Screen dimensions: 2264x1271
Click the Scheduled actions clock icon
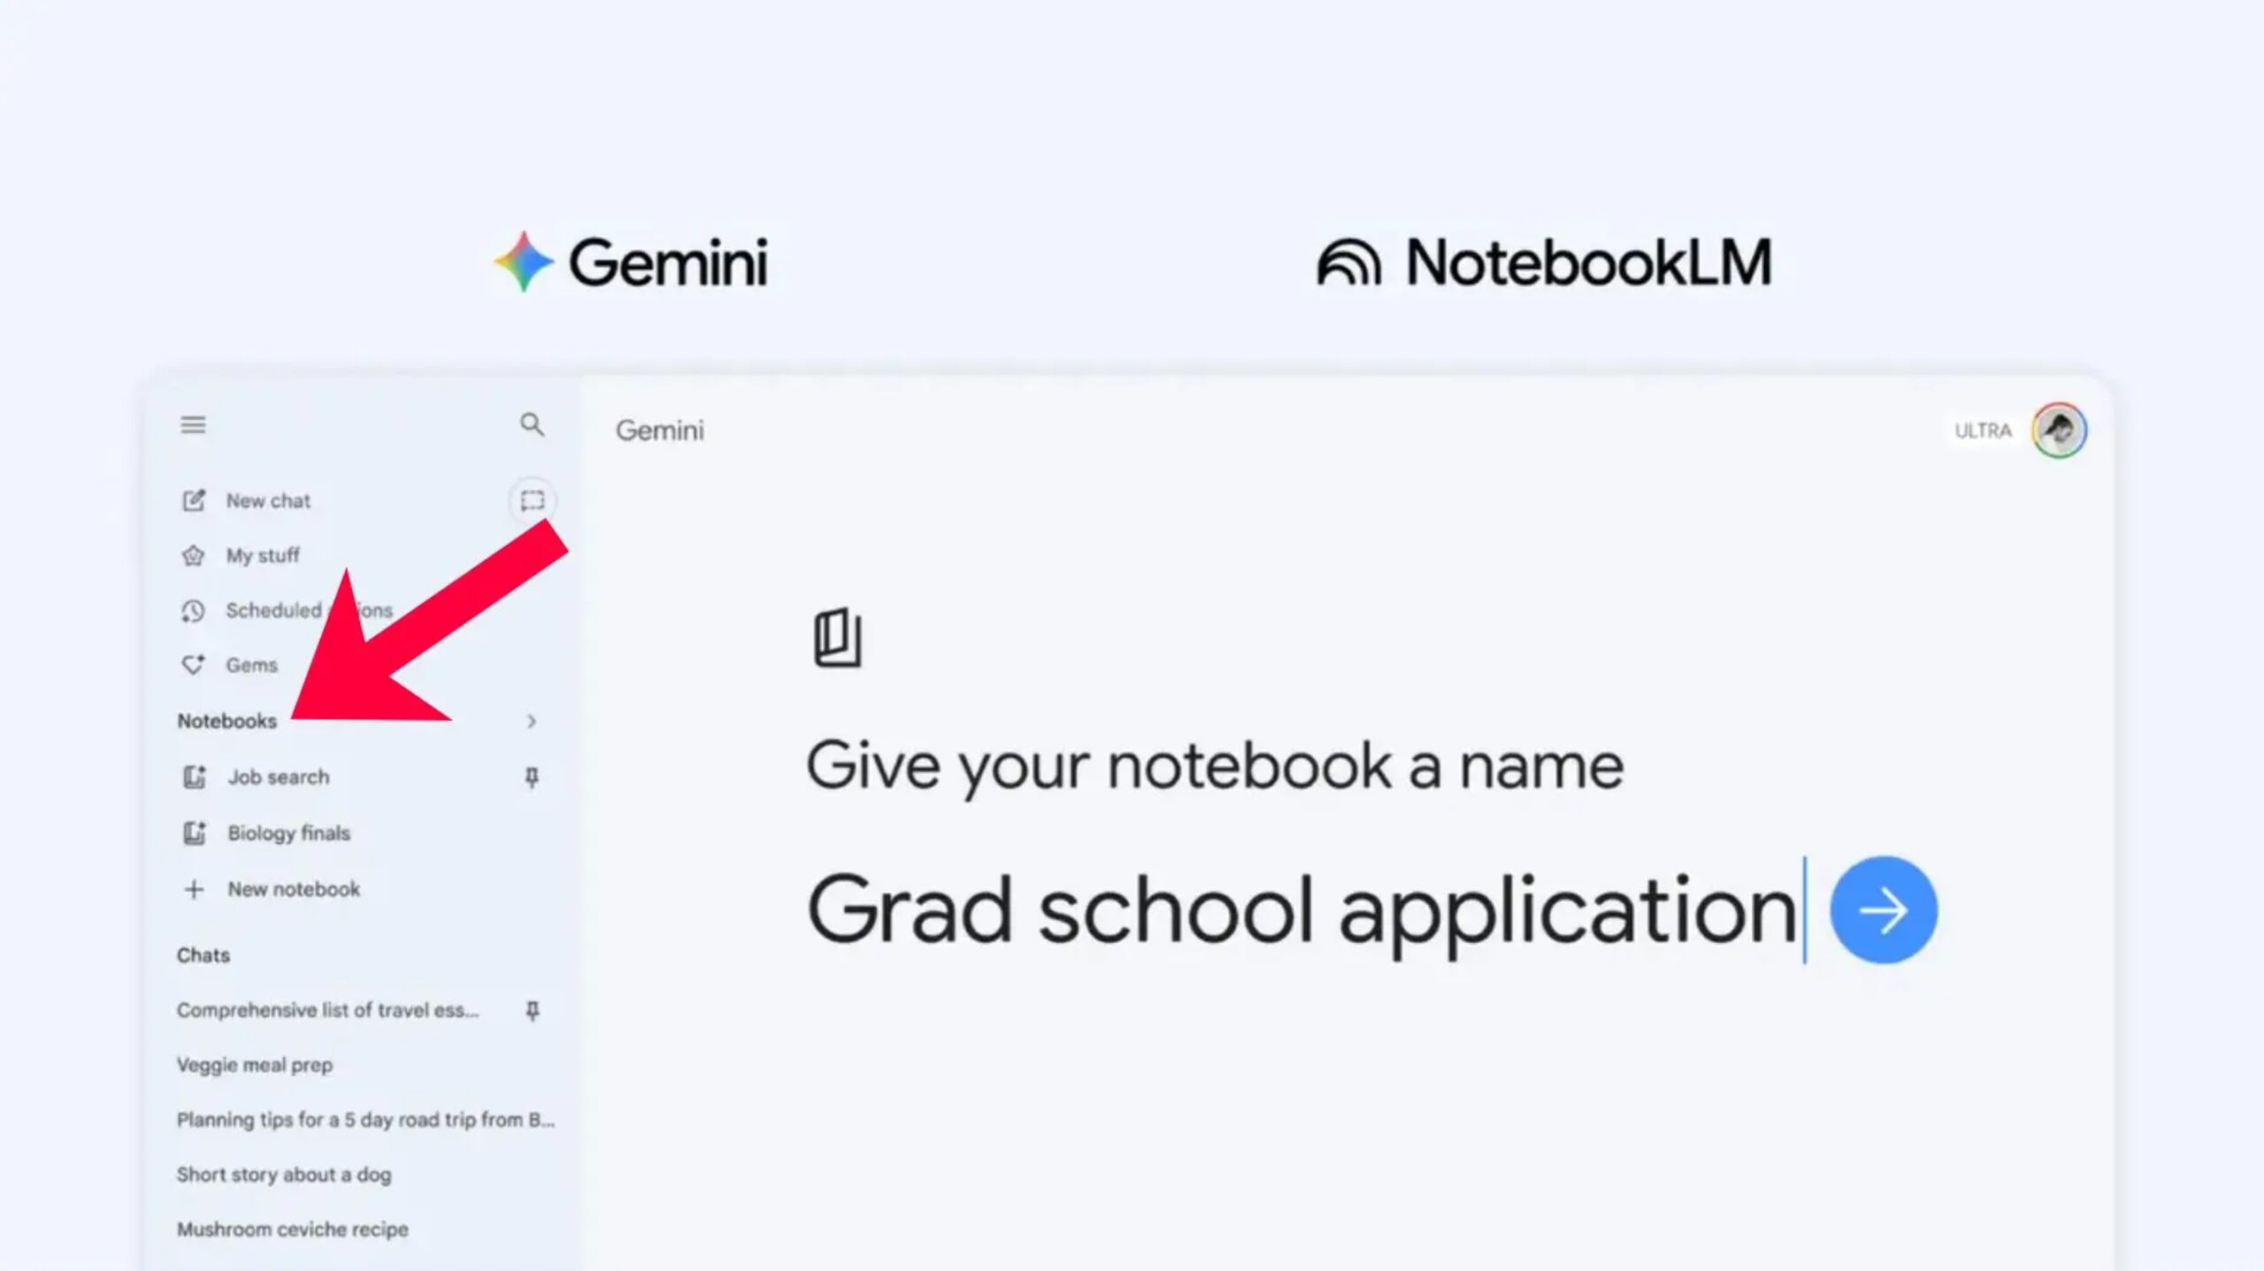click(x=193, y=611)
